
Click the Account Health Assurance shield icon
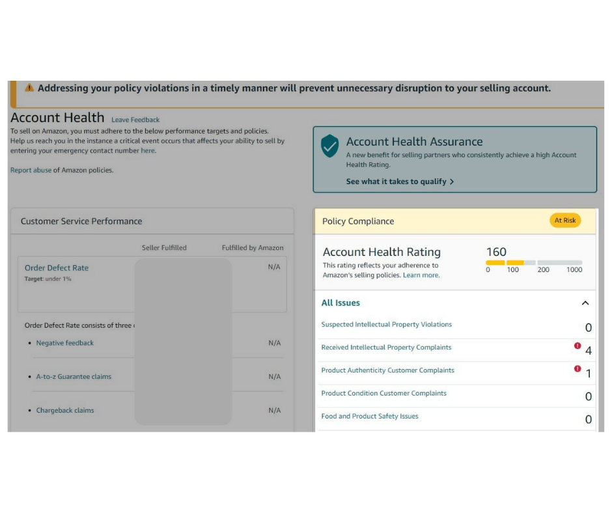tap(330, 146)
